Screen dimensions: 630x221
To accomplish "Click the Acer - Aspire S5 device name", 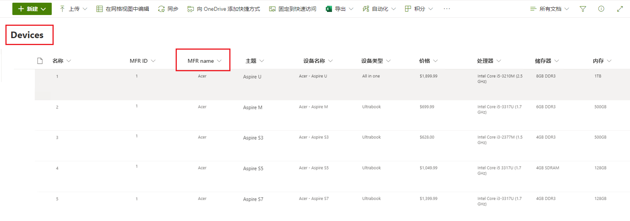I will pyautogui.click(x=313, y=168).
